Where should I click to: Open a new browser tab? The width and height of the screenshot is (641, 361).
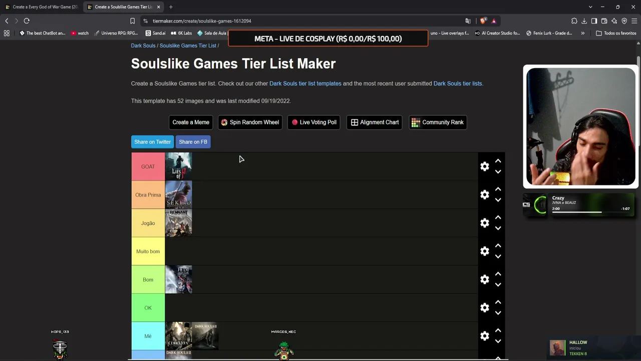[171, 7]
